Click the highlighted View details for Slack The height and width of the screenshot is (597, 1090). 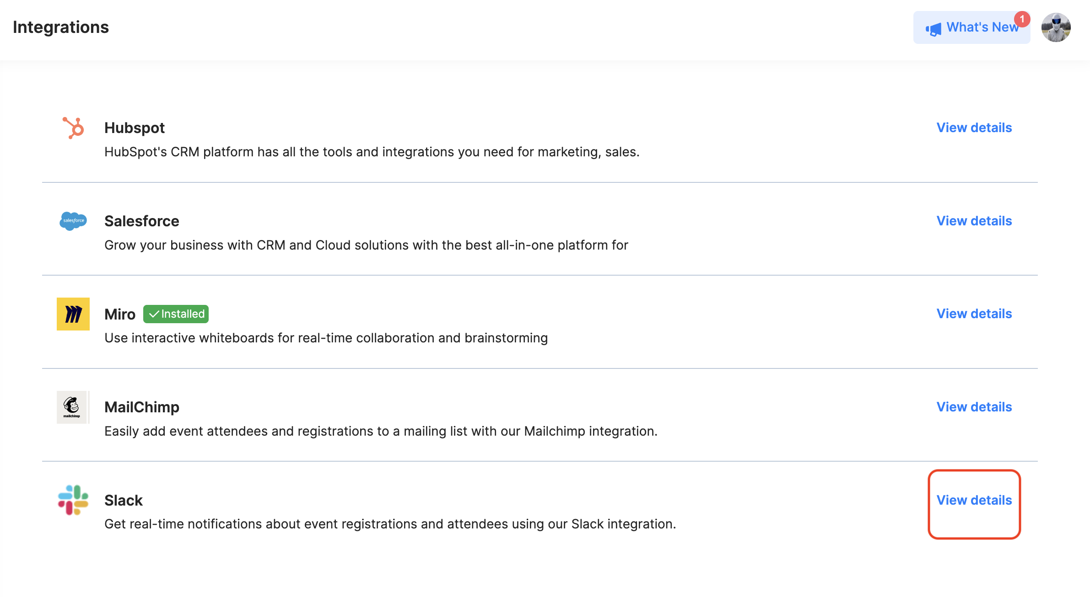click(974, 501)
